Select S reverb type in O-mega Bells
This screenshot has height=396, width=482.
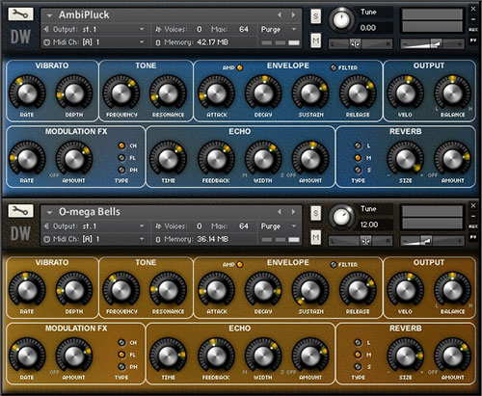(358, 366)
